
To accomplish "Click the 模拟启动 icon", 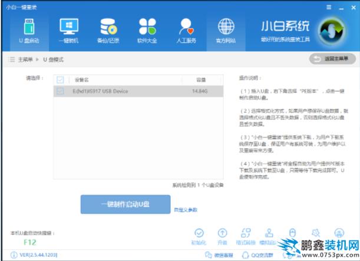I will click(269, 233).
